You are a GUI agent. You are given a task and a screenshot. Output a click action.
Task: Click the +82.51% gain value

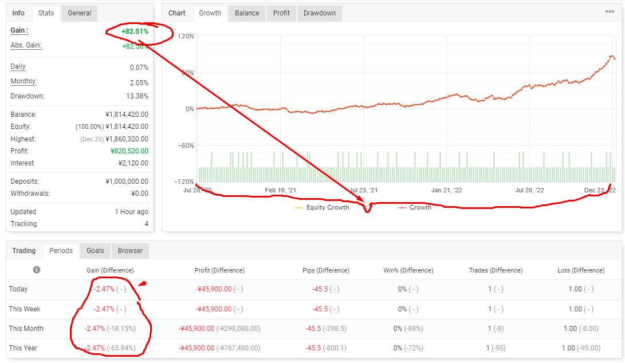[x=135, y=31]
